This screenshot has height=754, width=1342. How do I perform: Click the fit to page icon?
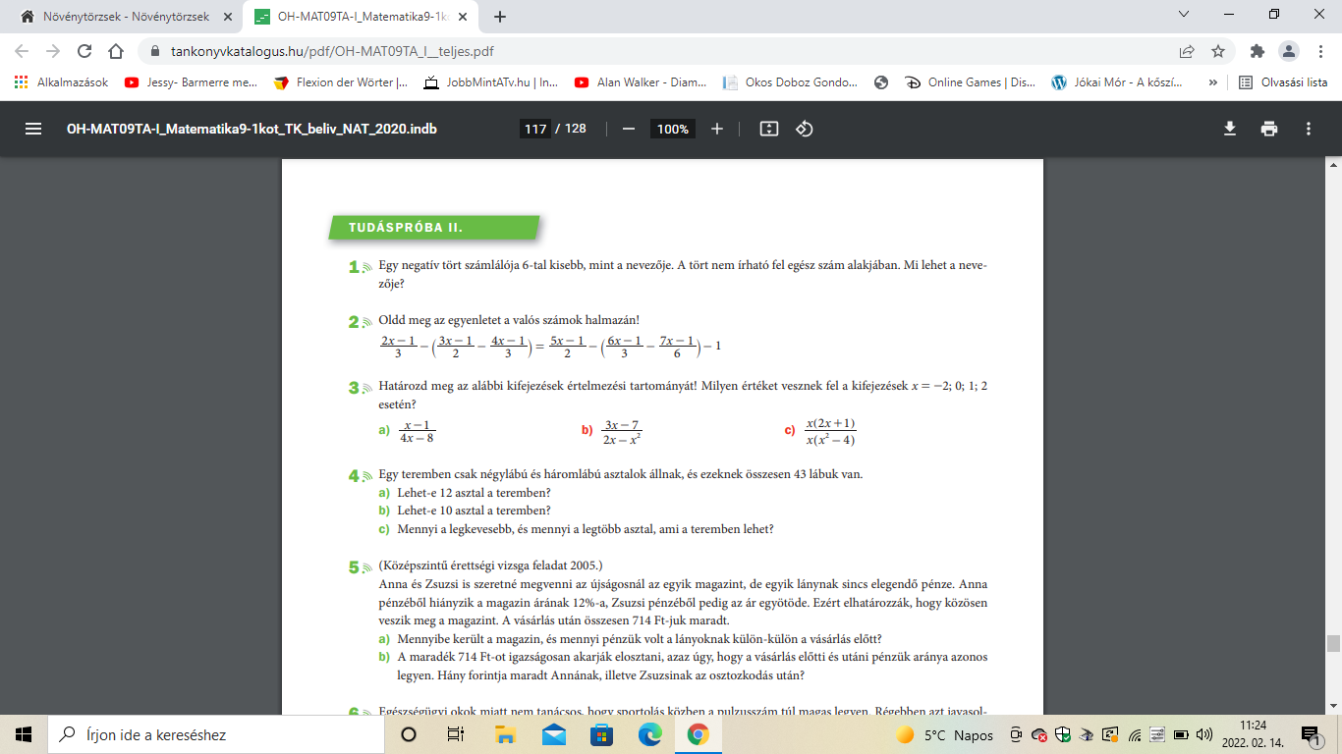(769, 129)
